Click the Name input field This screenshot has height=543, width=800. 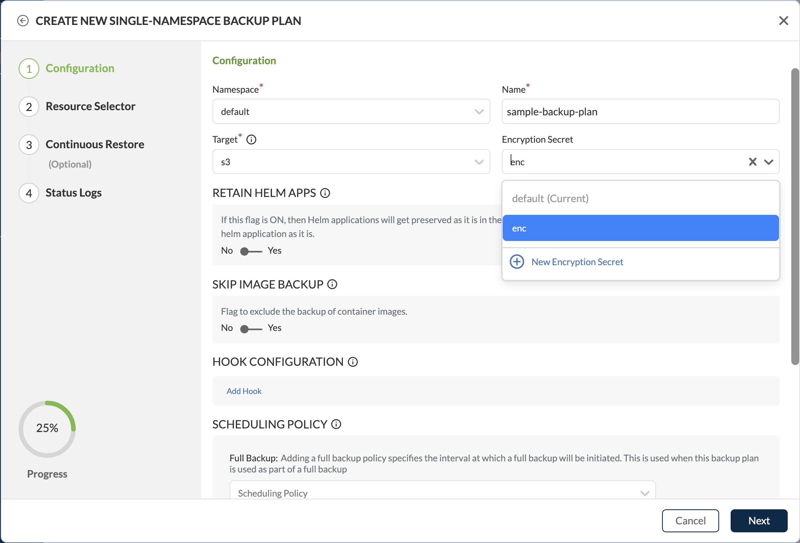(x=640, y=112)
